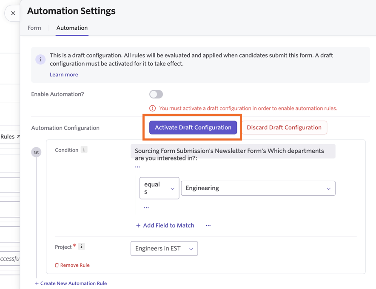
Task: Select the Automation tab
Action: point(72,28)
